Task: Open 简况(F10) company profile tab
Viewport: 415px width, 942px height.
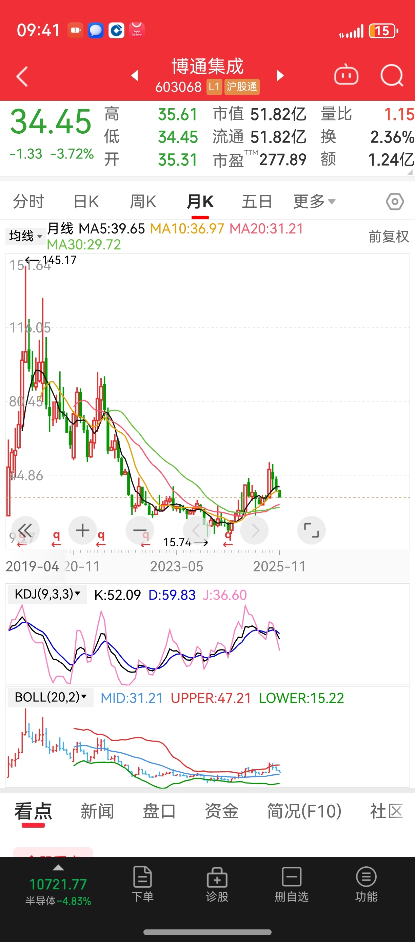Action: click(x=304, y=811)
